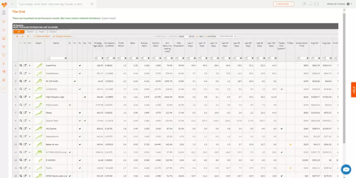The height and width of the screenshot is (178, 356).
Task: Open Max Drawdown filter operator dropdown
Action: click(176, 58)
